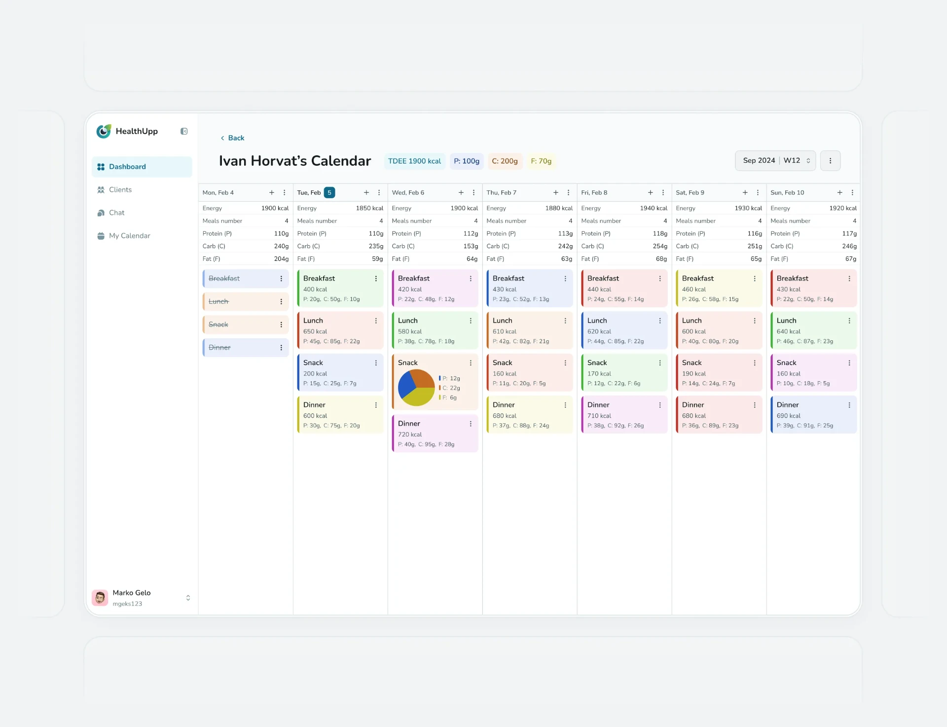Open menu of Monday's crossed-out Dinner
Screen dimensions: 947x727
(282, 348)
